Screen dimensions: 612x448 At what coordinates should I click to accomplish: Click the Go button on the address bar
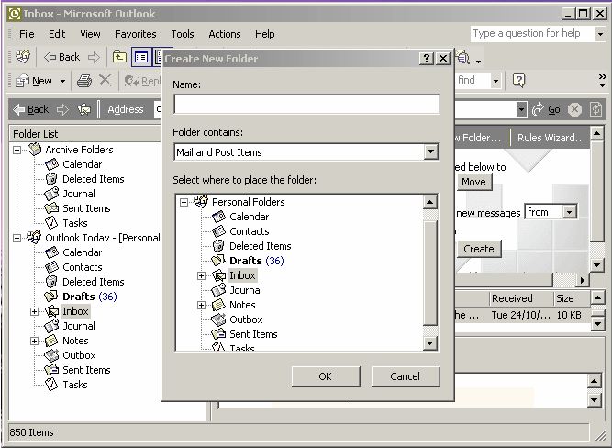click(547, 109)
